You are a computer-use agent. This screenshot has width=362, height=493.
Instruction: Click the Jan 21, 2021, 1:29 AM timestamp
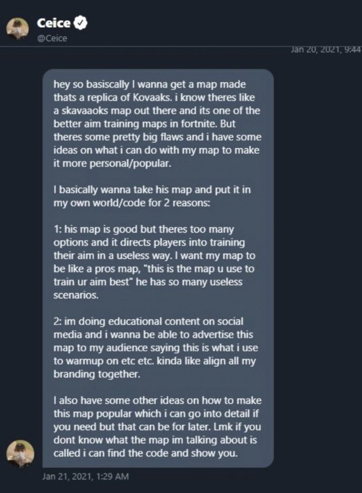pos(86,476)
